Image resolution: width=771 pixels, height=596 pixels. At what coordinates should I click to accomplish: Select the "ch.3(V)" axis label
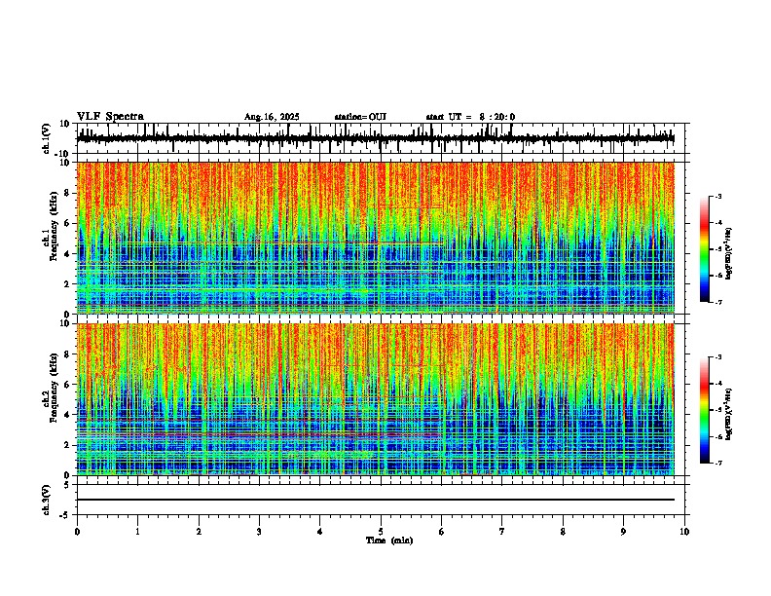pos(47,500)
